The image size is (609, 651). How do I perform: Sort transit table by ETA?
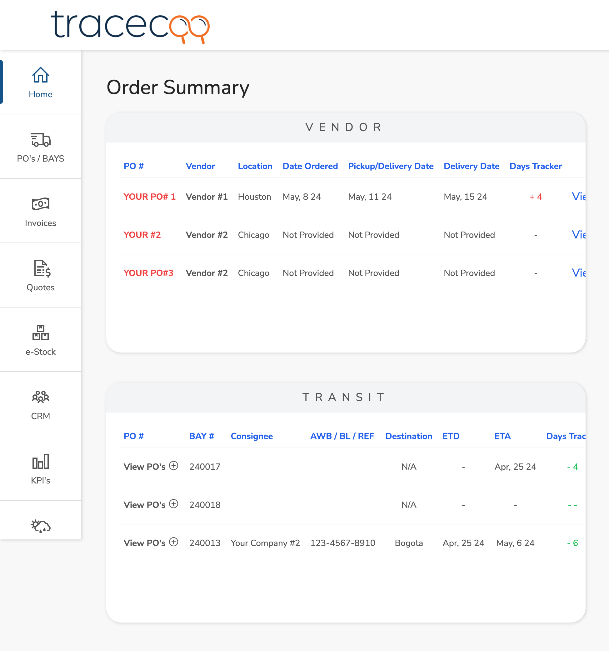point(502,436)
